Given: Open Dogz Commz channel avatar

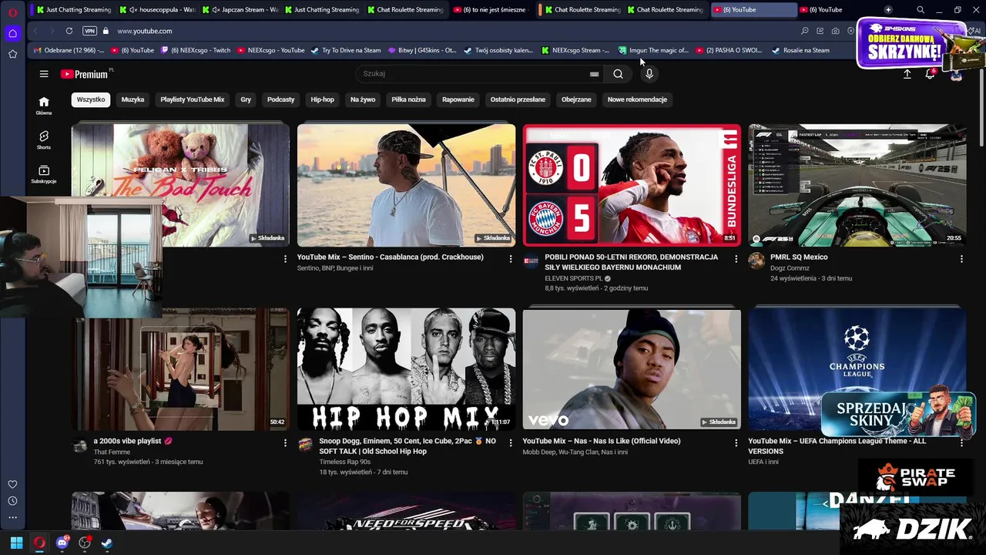Looking at the screenshot, I should [756, 261].
